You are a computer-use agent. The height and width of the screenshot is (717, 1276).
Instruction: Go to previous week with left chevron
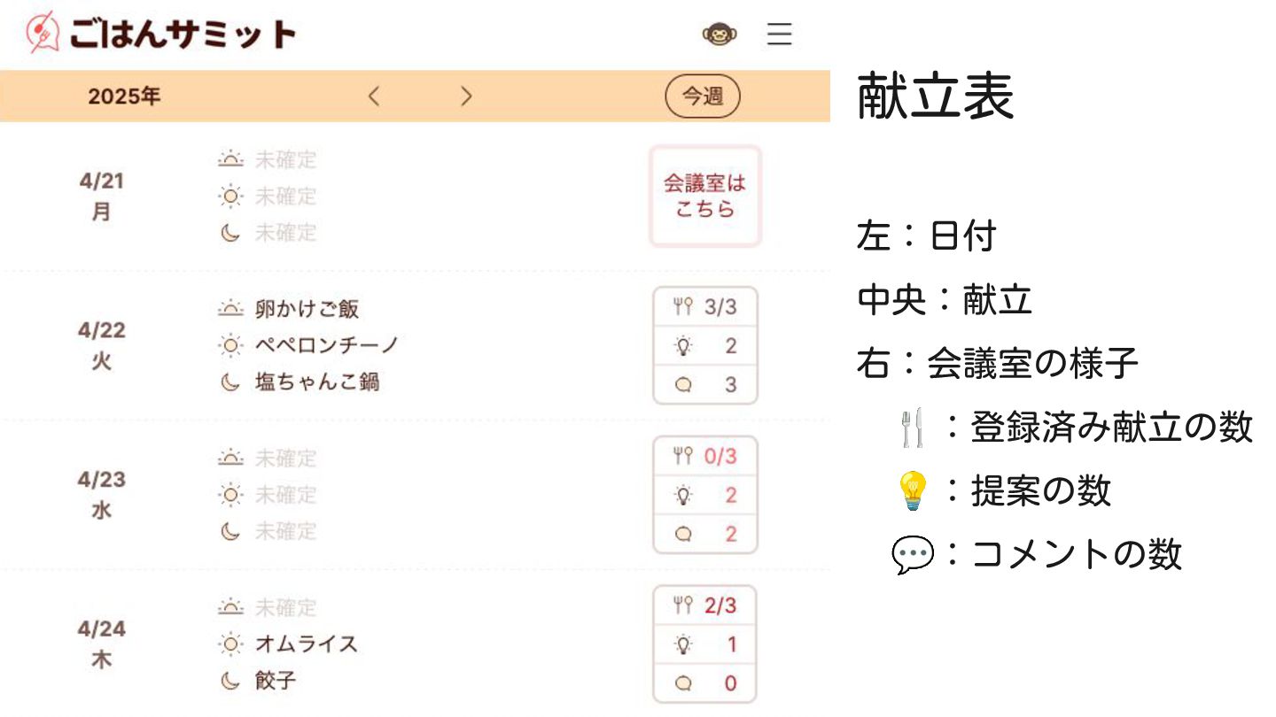tap(374, 96)
